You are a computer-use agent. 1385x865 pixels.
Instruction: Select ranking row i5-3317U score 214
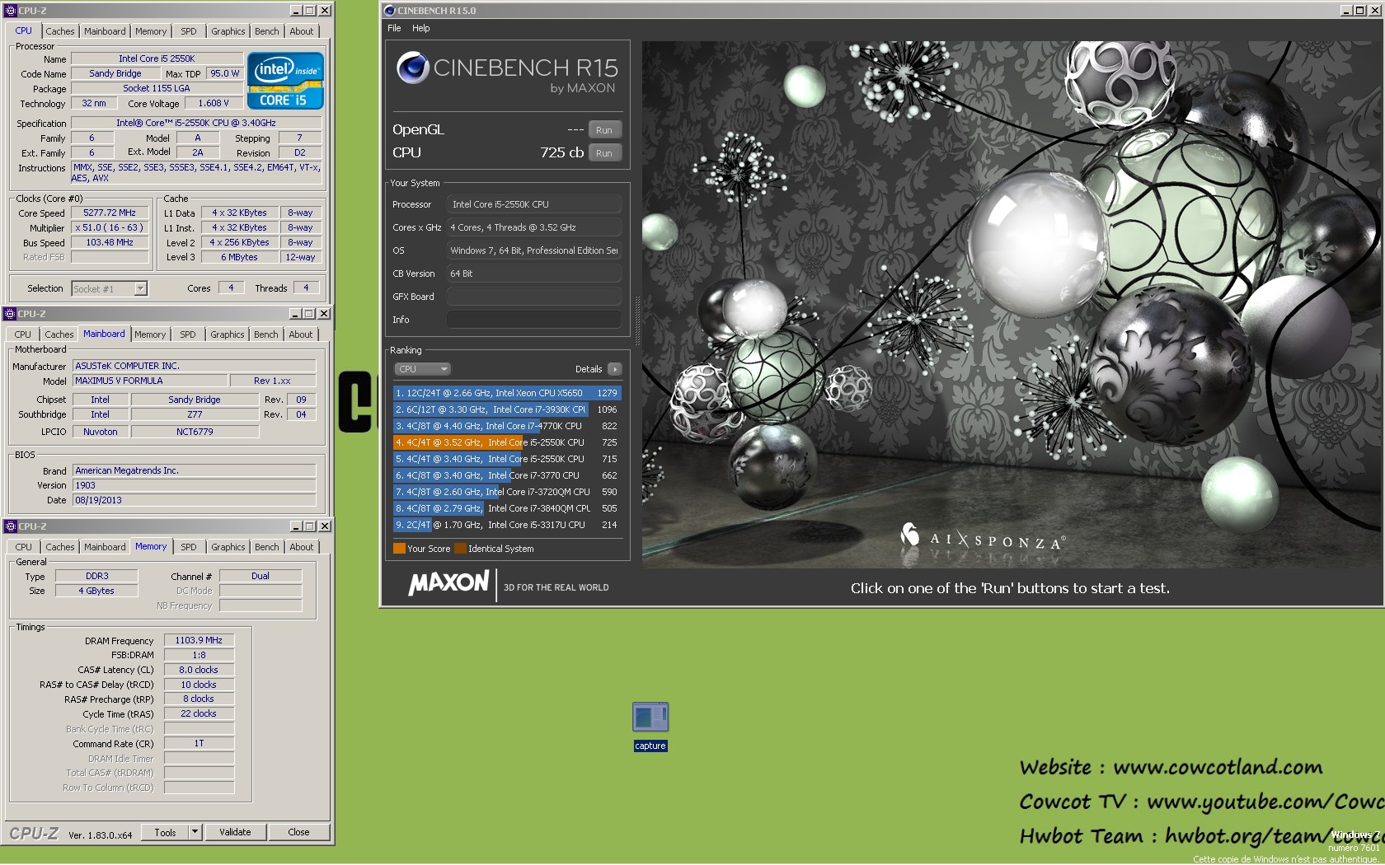507,525
